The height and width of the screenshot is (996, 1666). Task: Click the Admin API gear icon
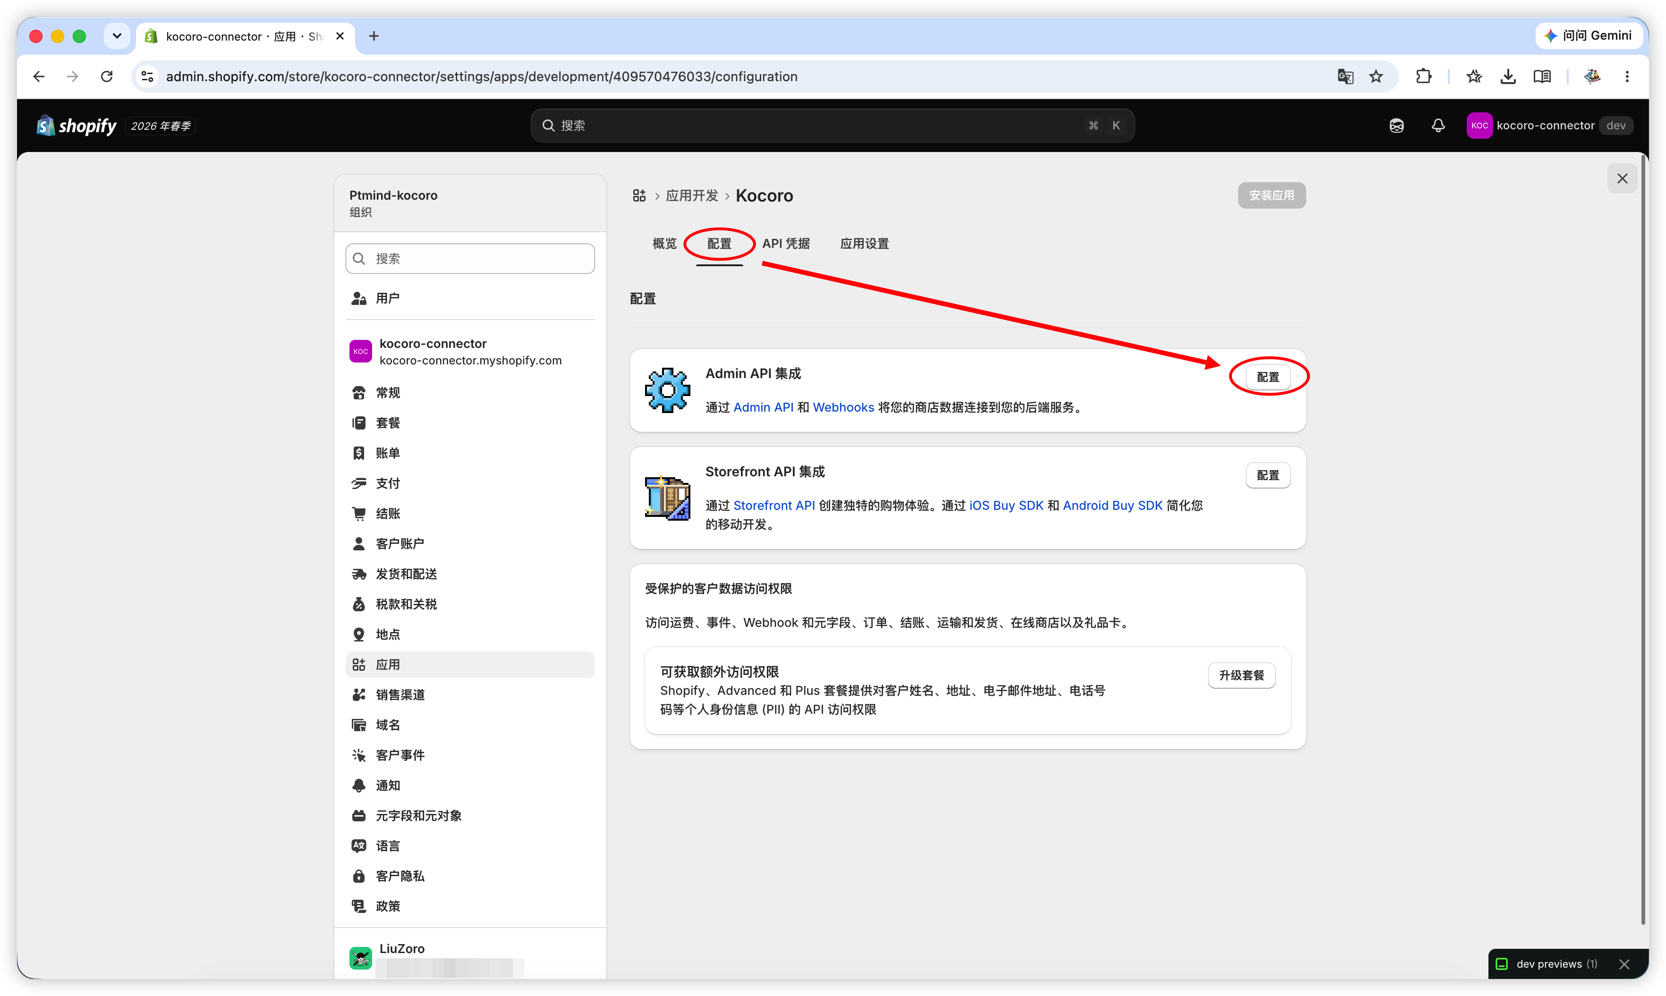[x=666, y=390]
